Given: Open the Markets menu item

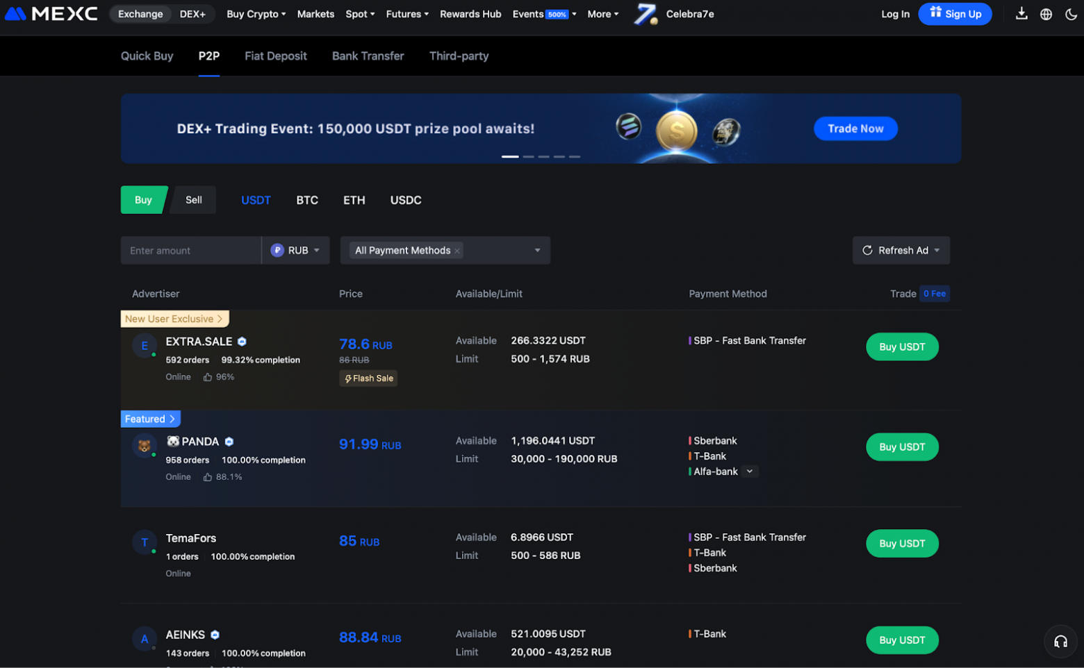Looking at the screenshot, I should (315, 14).
